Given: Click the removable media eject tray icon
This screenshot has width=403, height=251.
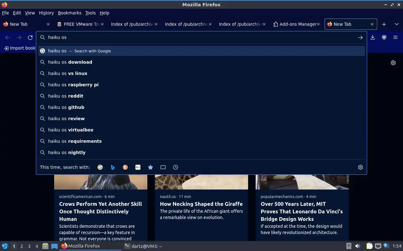Looking at the screenshot, I should pyautogui.click(x=349, y=246).
